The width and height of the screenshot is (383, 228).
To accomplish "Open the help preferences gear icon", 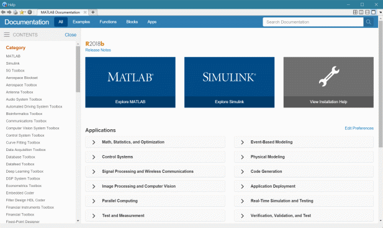I will [30, 12].
